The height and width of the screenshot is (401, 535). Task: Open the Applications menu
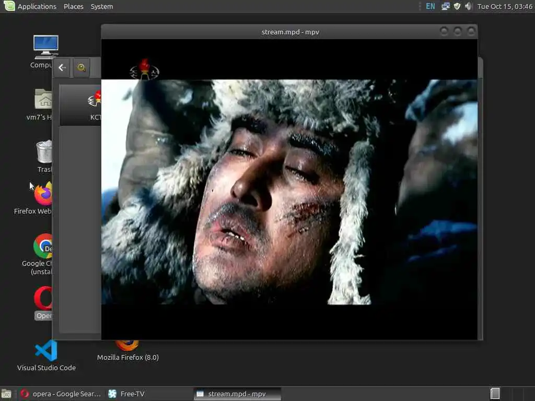click(37, 6)
